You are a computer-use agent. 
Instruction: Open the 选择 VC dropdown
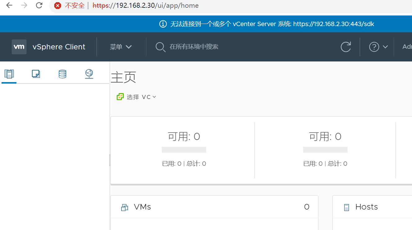click(141, 97)
